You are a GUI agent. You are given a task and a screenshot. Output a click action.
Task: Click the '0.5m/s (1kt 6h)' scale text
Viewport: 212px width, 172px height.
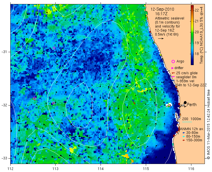tap(167, 34)
